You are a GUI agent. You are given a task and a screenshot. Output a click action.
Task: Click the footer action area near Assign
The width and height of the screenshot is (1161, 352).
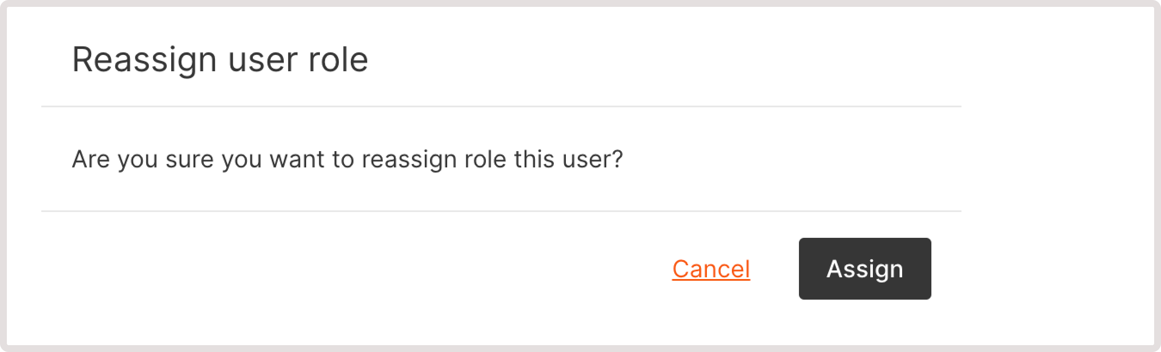(789, 269)
